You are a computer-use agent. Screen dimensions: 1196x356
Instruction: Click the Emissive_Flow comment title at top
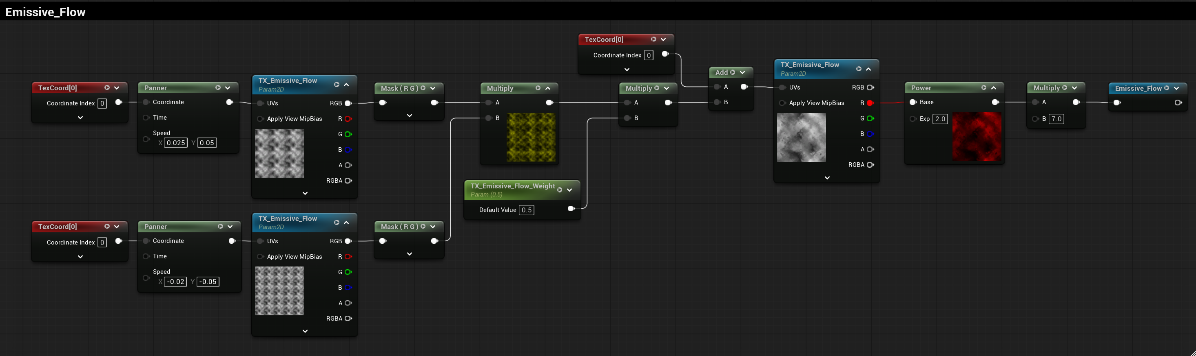46,12
